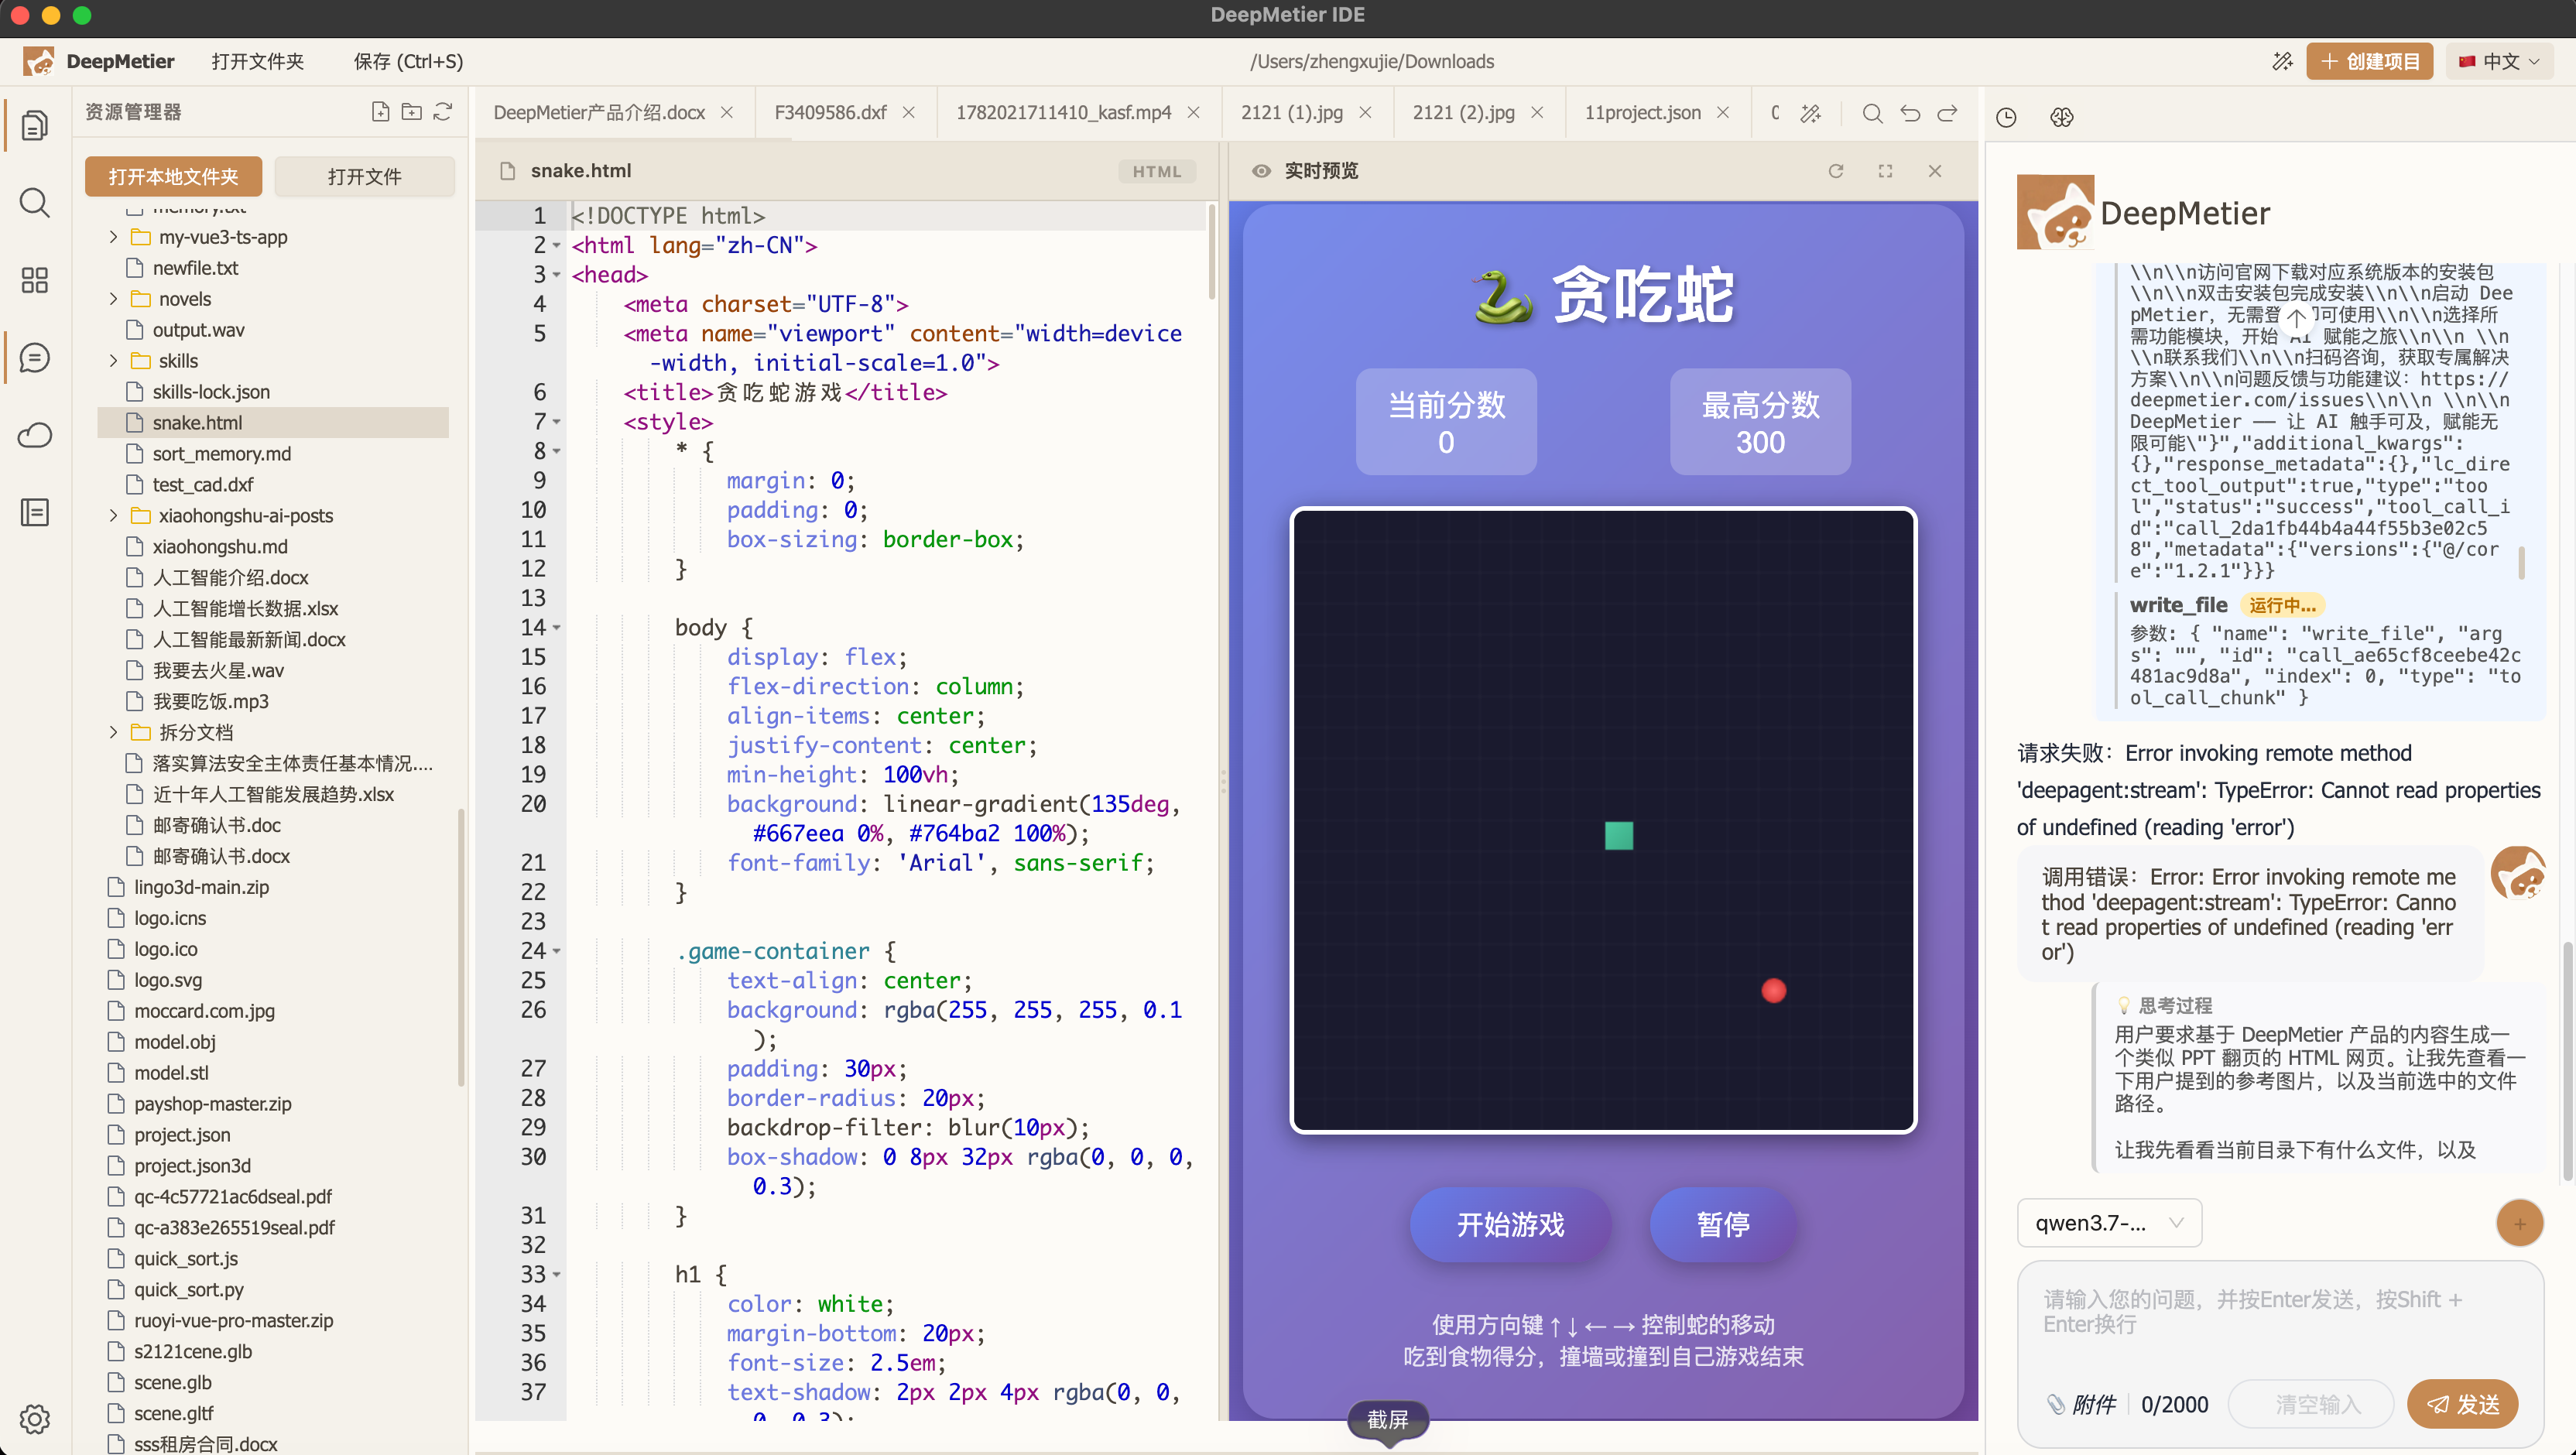Click the undo arrow icon
The image size is (2576, 1455).
click(1910, 113)
